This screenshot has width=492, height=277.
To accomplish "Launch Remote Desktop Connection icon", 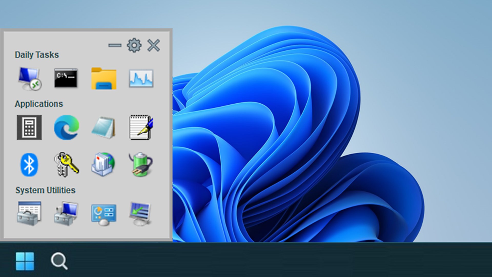I will point(29,78).
